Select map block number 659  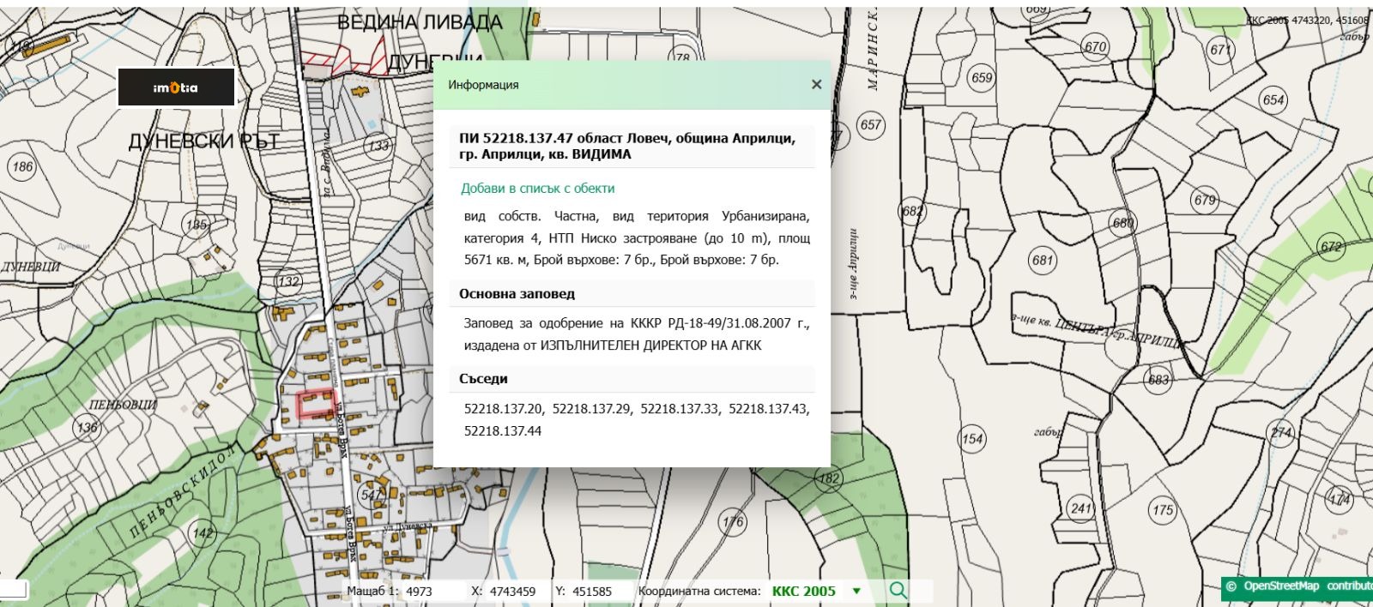(x=982, y=78)
